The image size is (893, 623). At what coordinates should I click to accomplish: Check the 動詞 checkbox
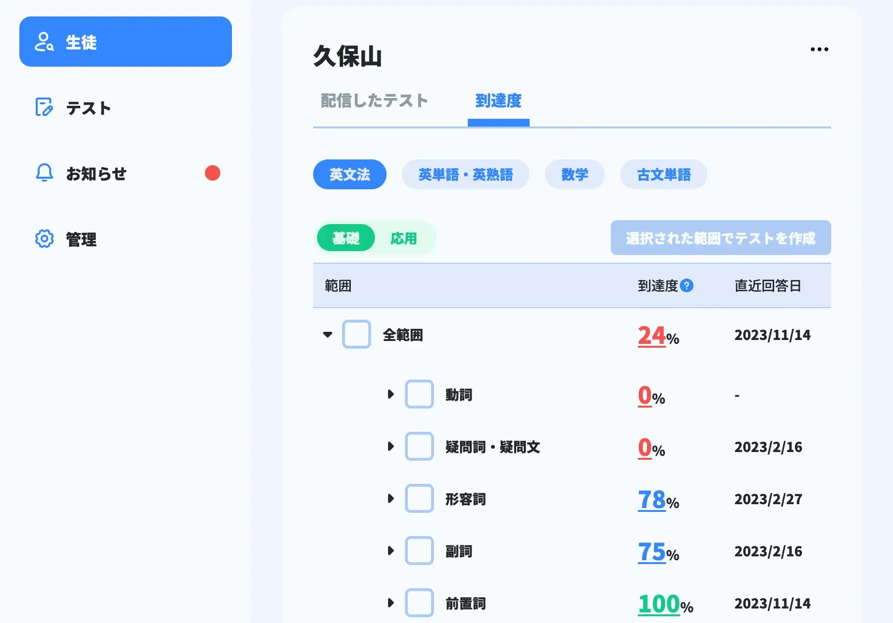[419, 394]
